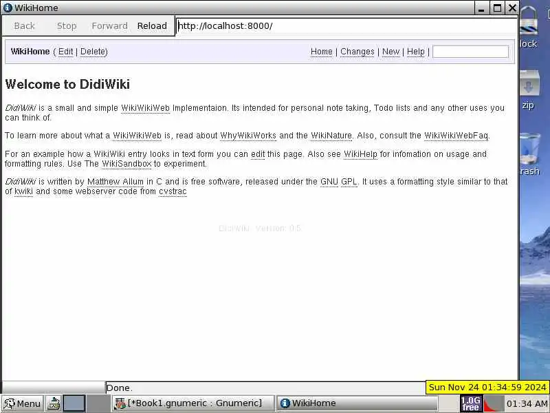Image resolution: width=550 pixels, height=413 pixels.
Task: Click the 1.0G free storage tray icon
Action: point(470,403)
